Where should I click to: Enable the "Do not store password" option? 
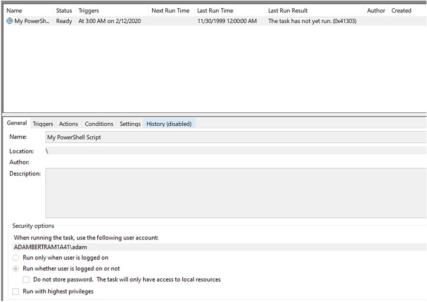tap(27, 279)
